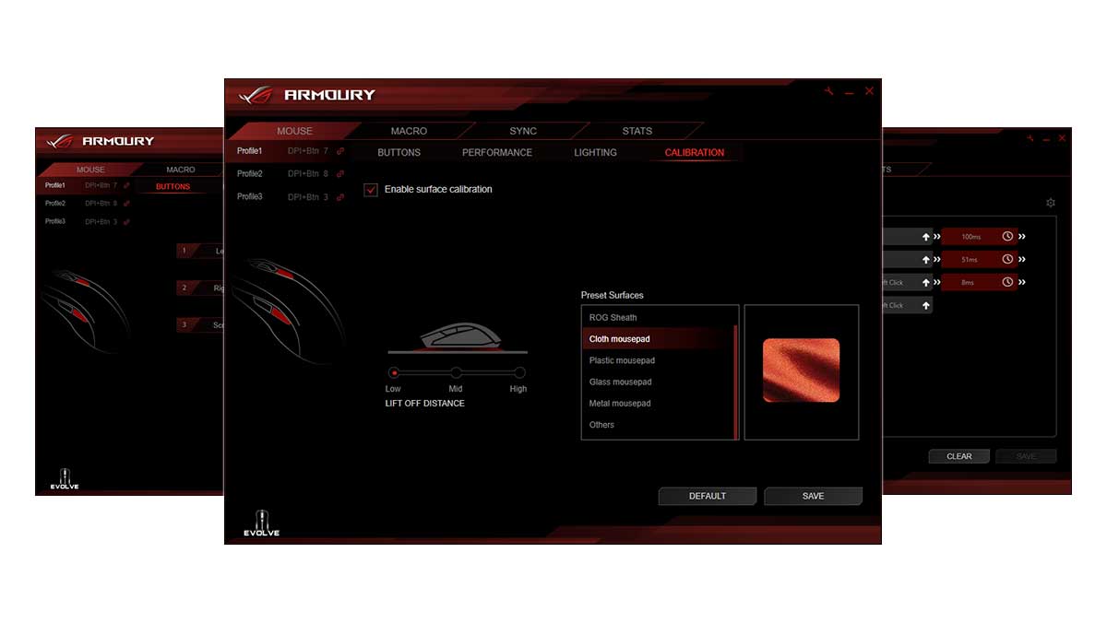Image resolution: width=1107 pixels, height=623 pixels.
Task: Choose Plastic mousepad preset surface
Action: tap(658, 360)
